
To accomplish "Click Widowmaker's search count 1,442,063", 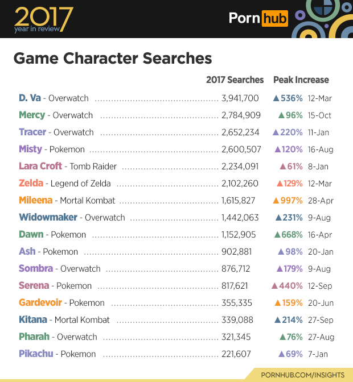I will tap(240, 218).
